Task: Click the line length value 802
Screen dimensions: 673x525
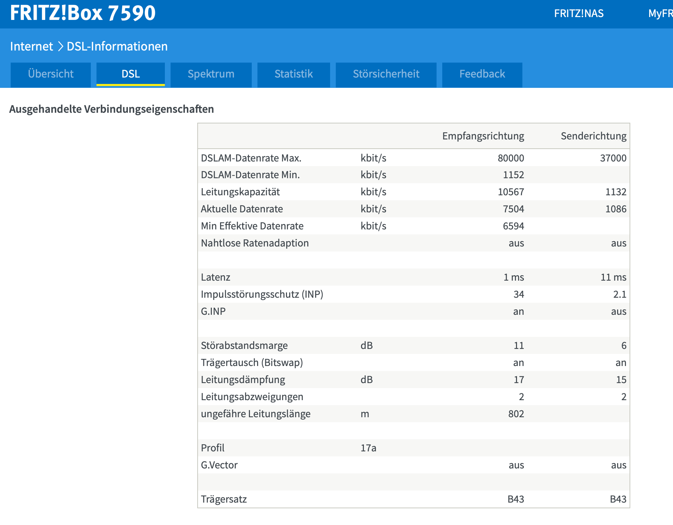Action: point(516,414)
